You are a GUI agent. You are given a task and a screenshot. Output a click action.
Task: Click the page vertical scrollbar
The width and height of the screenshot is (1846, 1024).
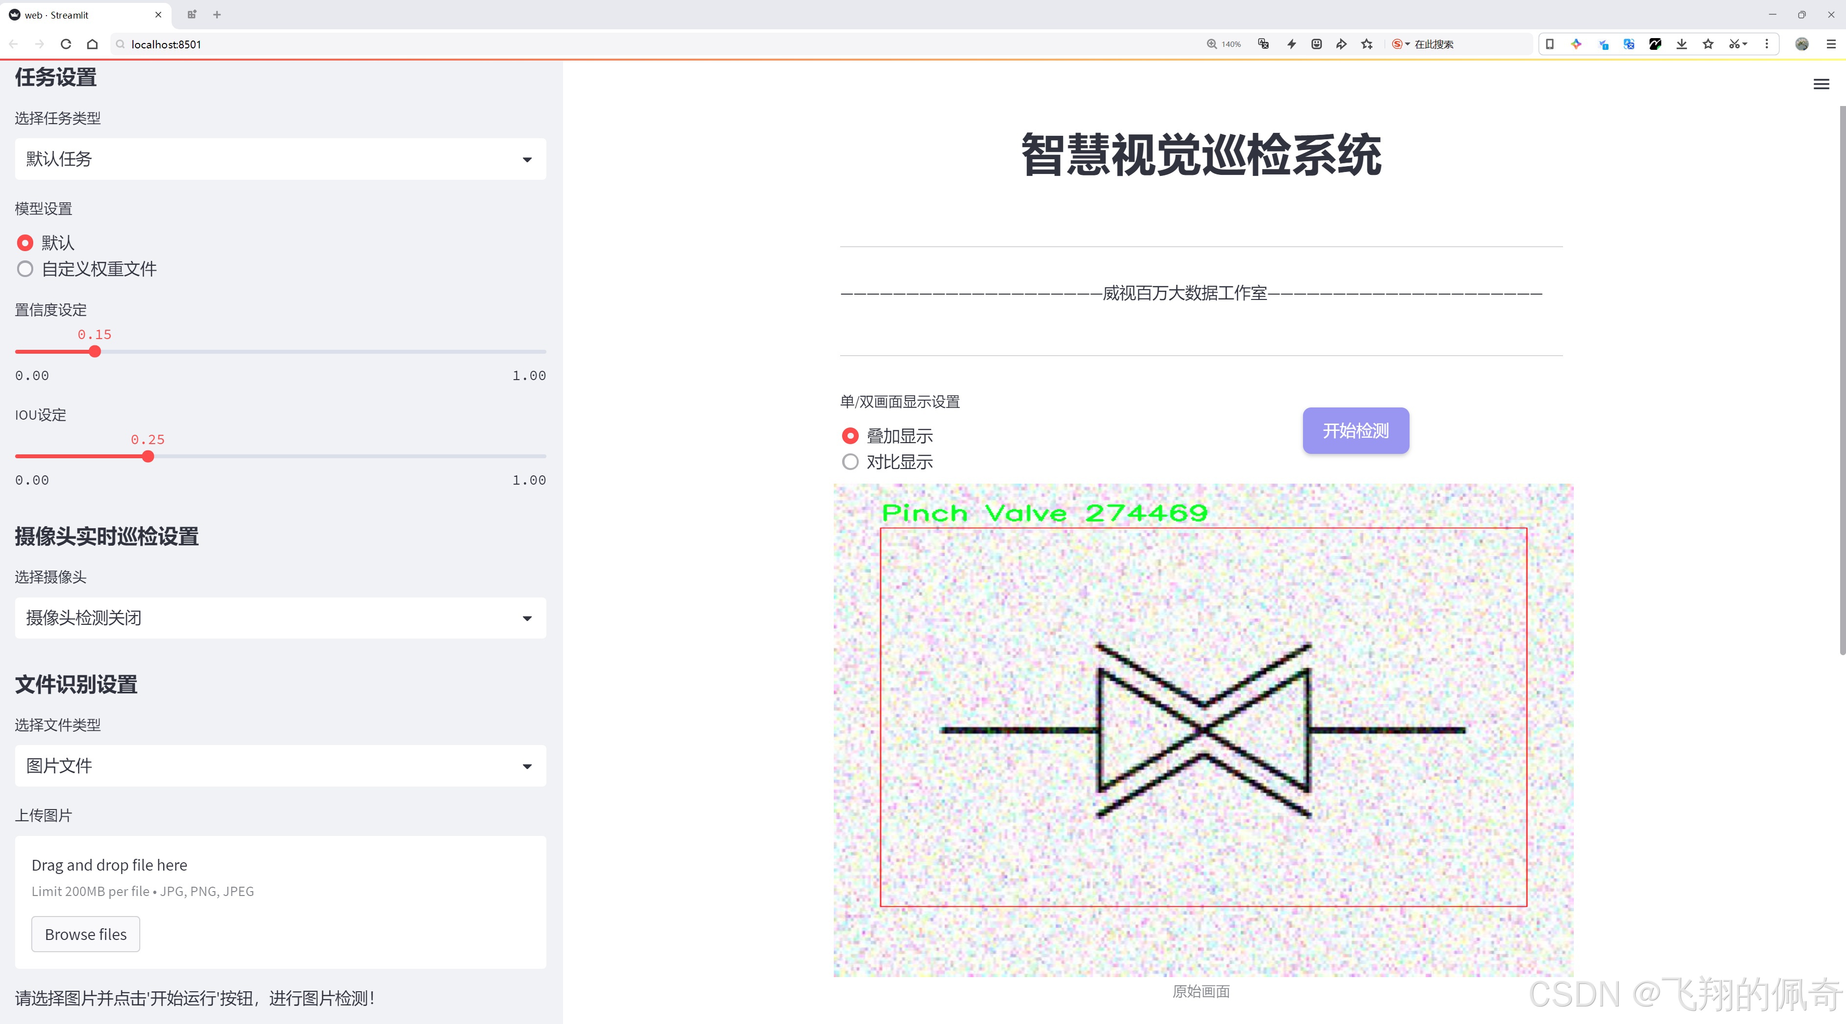coord(1842,380)
